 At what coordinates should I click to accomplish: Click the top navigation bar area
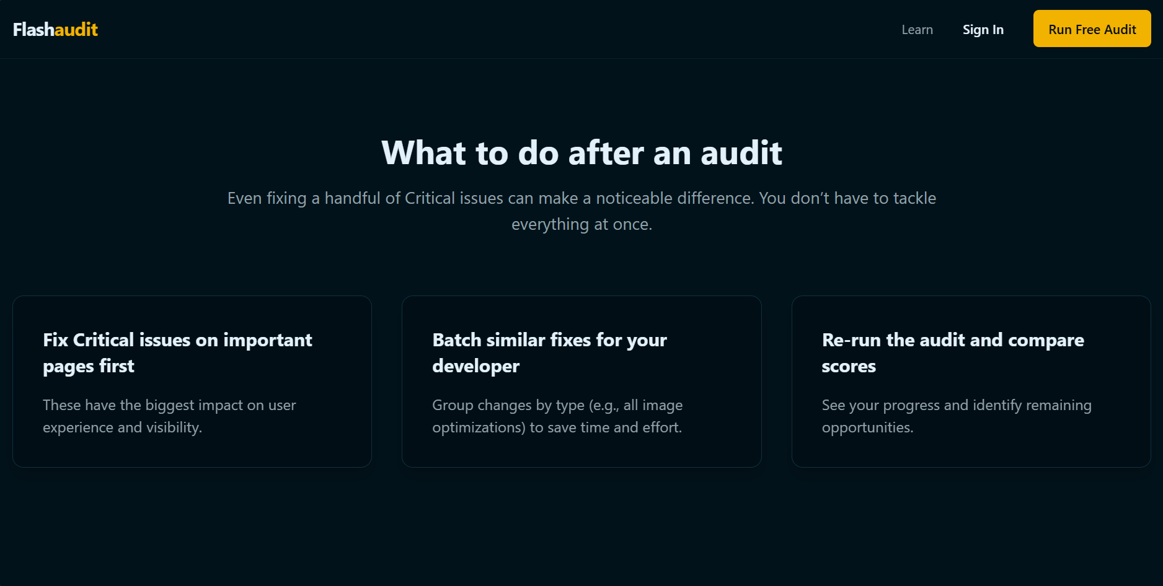pyautogui.click(x=581, y=29)
